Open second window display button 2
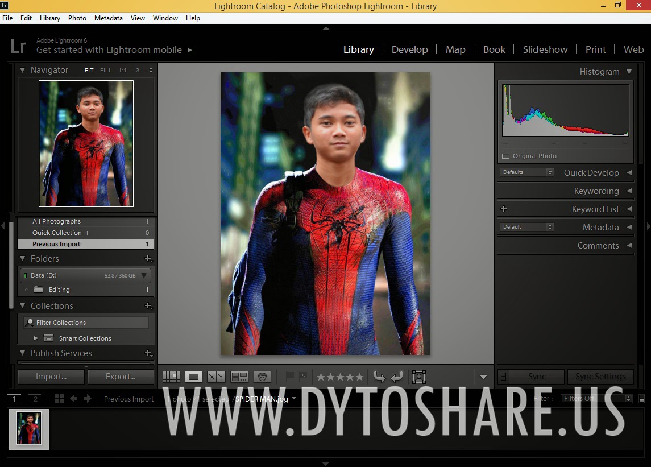 click(35, 399)
